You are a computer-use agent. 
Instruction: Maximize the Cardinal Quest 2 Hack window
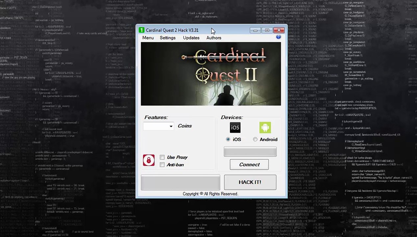click(x=267, y=30)
